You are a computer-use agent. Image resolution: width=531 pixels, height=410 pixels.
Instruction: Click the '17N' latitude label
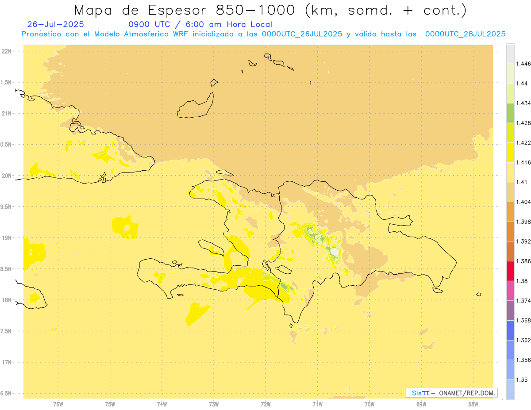point(7,362)
